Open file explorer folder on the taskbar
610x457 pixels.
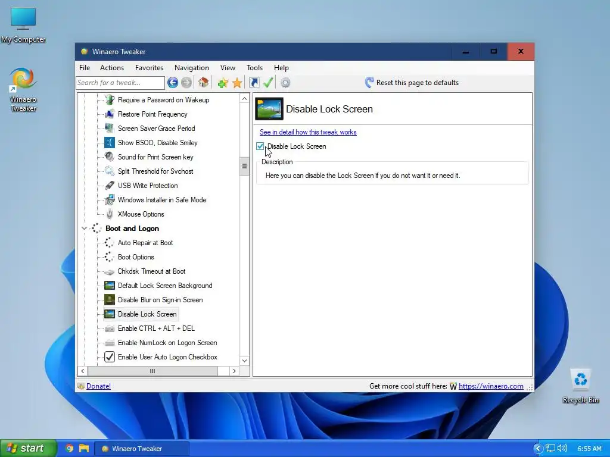point(83,449)
